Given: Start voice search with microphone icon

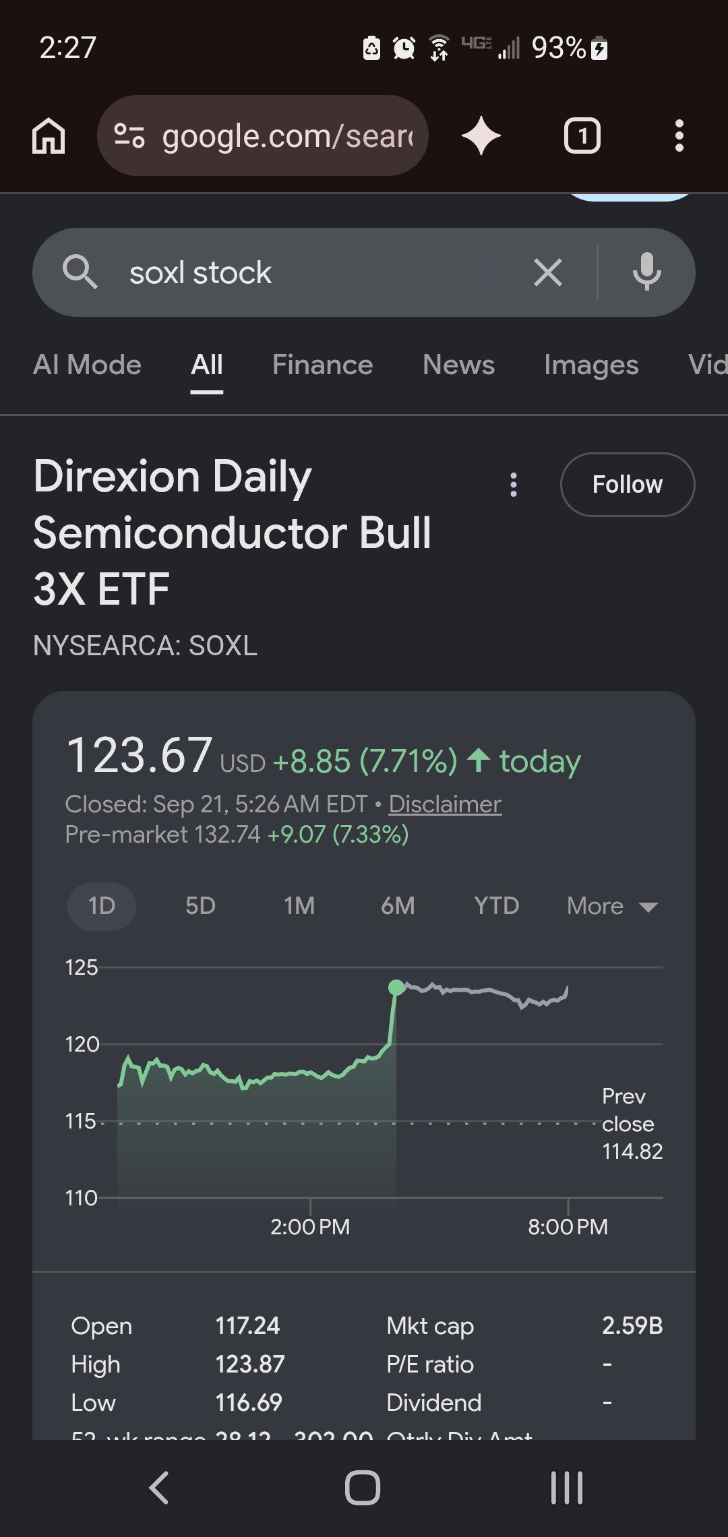Looking at the screenshot, I should click(x=647, y=272).
